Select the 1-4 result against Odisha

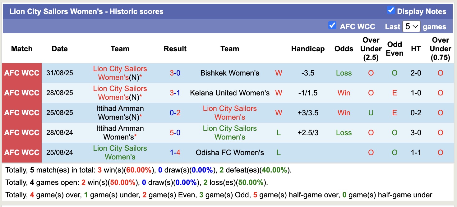pos(175,153)
